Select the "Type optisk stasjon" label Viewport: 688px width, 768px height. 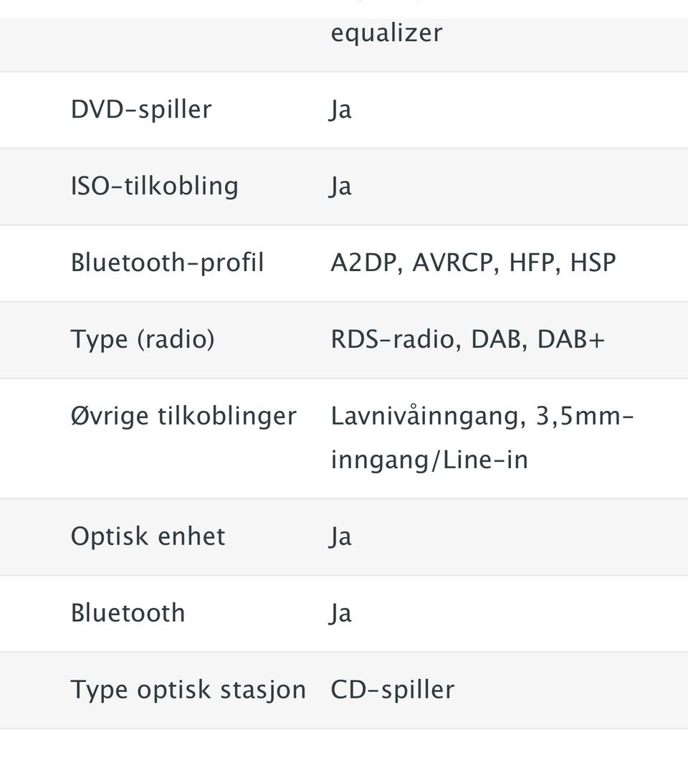(x=188, y=690)
